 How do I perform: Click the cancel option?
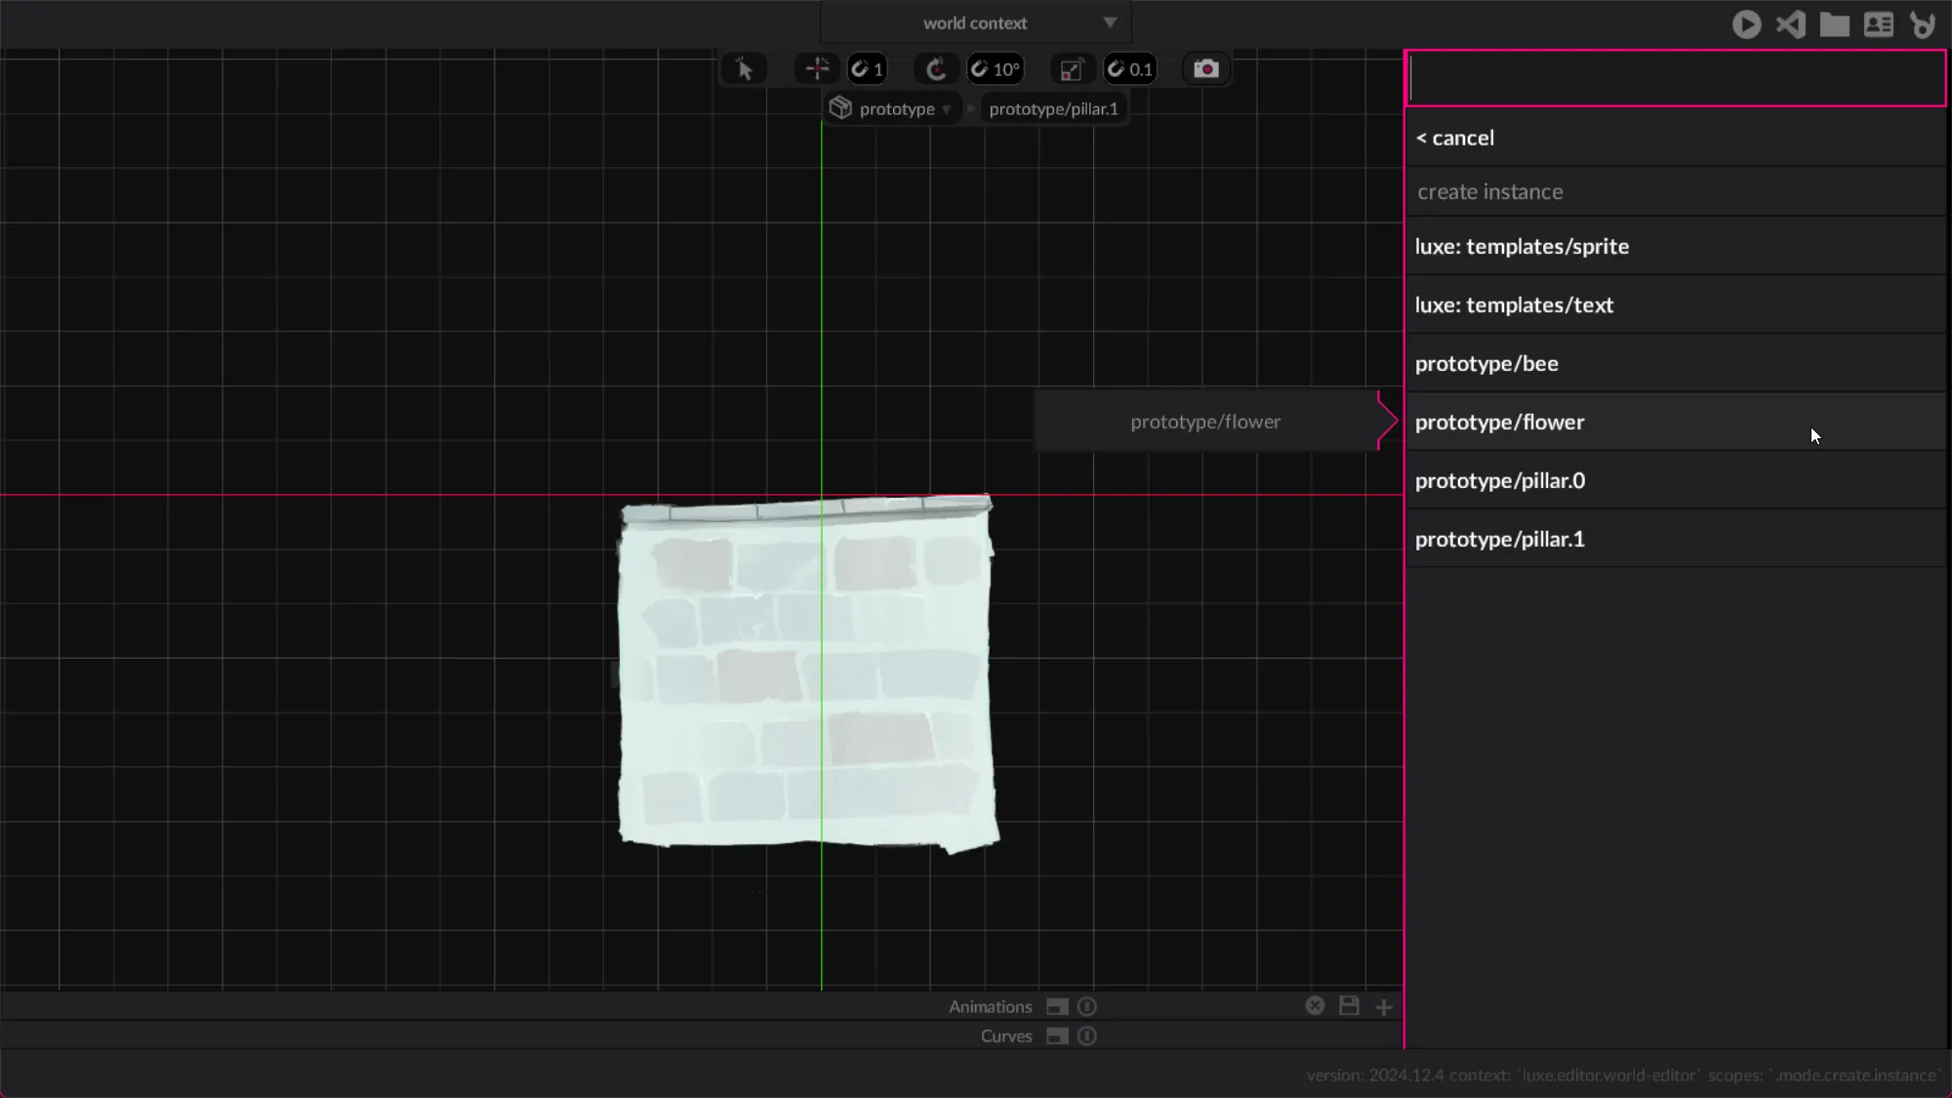tap(1454, 139)
